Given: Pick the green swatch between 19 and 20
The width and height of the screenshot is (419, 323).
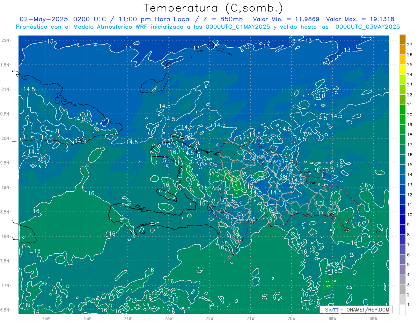Looking at the screenshot, I should click(403, 120).
